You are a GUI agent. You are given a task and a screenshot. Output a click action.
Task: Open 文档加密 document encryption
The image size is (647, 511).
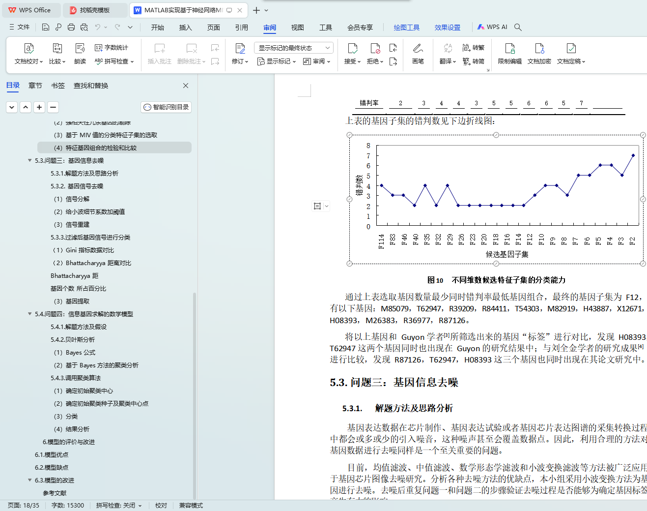pyautogui.click(x=539, y=54)
